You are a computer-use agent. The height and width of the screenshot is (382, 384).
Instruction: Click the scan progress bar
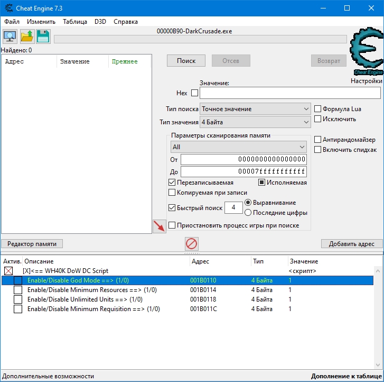(x=200, y=39)
